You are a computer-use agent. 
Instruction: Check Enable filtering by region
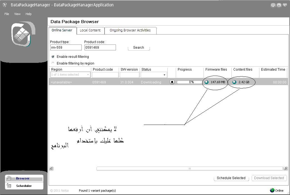pyautogui.click(x=53, y=63)
